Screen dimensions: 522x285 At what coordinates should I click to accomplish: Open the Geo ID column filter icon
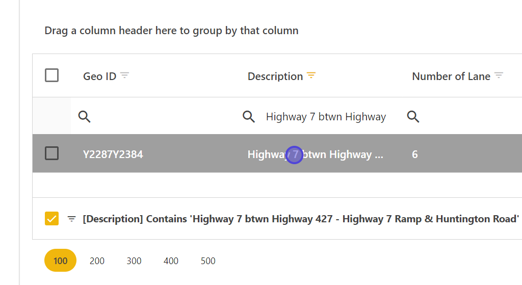pos(124,76)
